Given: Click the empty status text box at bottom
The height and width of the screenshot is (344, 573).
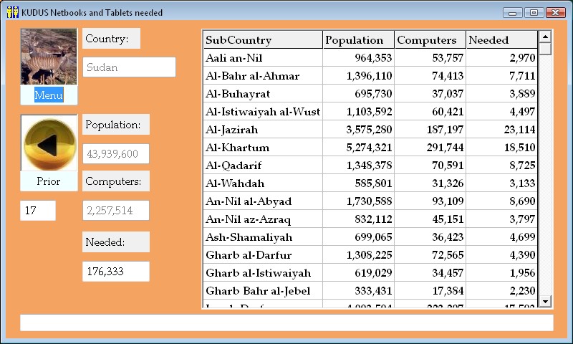Looking at the screenshot, I should click(x=286, y=323).
